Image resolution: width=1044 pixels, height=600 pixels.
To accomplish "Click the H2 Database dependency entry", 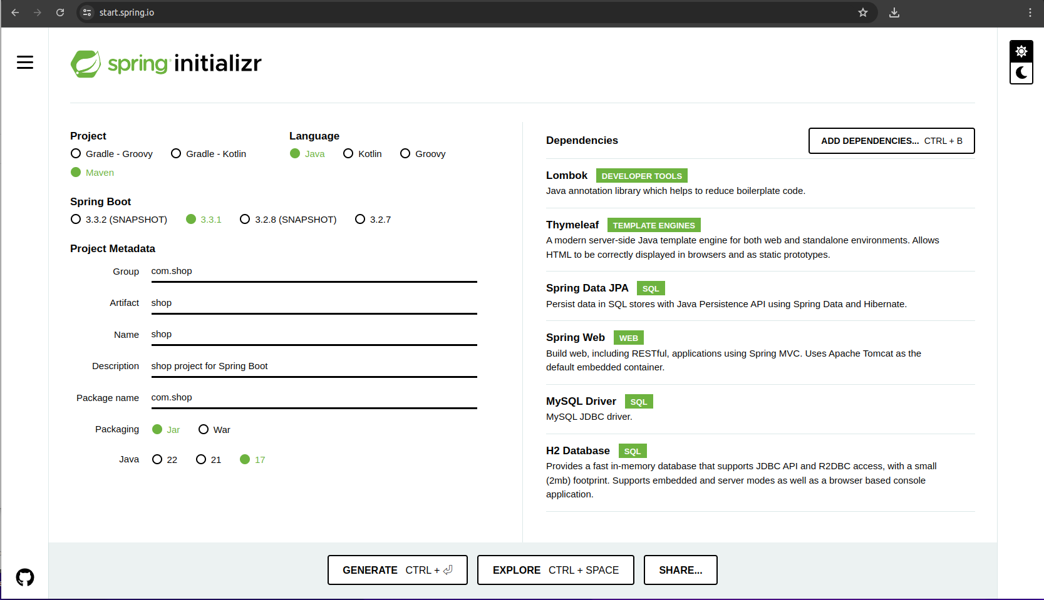I will click(760, 472).
